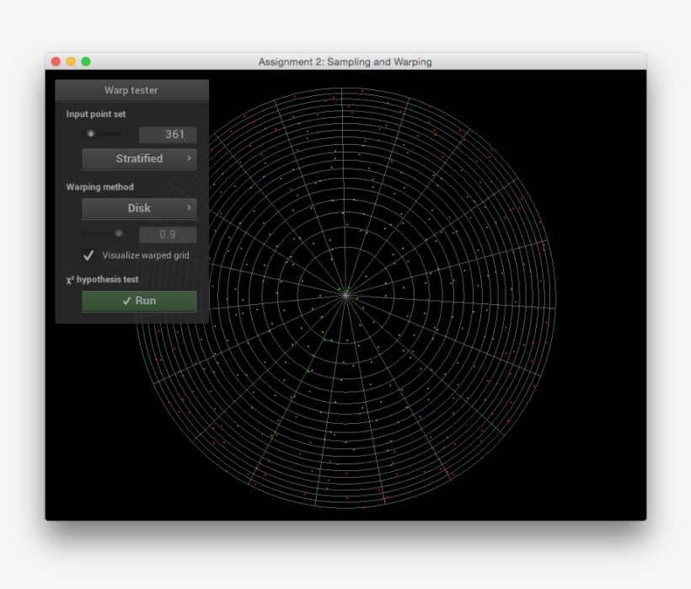Image resolution: width=691 pixels, height=589 pixels.
Task: Click the chi-squared hypothesis test label
Action: [100, 278]
